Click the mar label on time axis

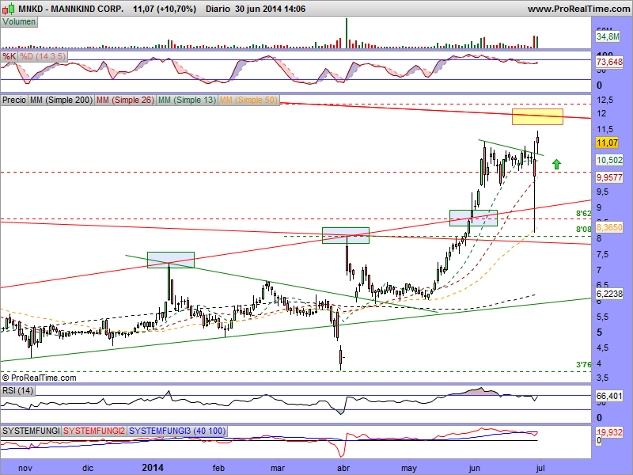coord(278,468)
